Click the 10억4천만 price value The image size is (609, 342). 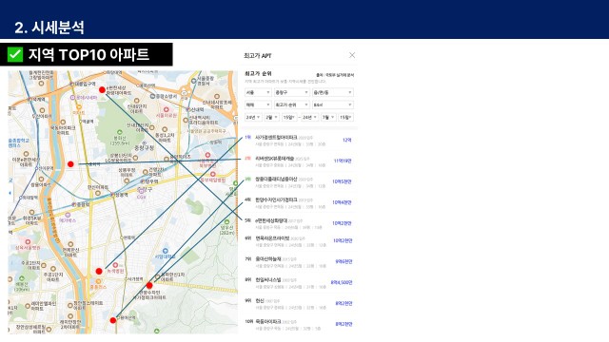[342, 202]
